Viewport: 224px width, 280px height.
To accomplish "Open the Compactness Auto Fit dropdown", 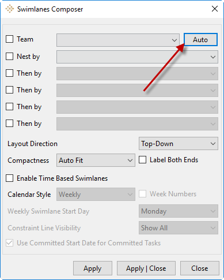I will click(x=96, y=160).
